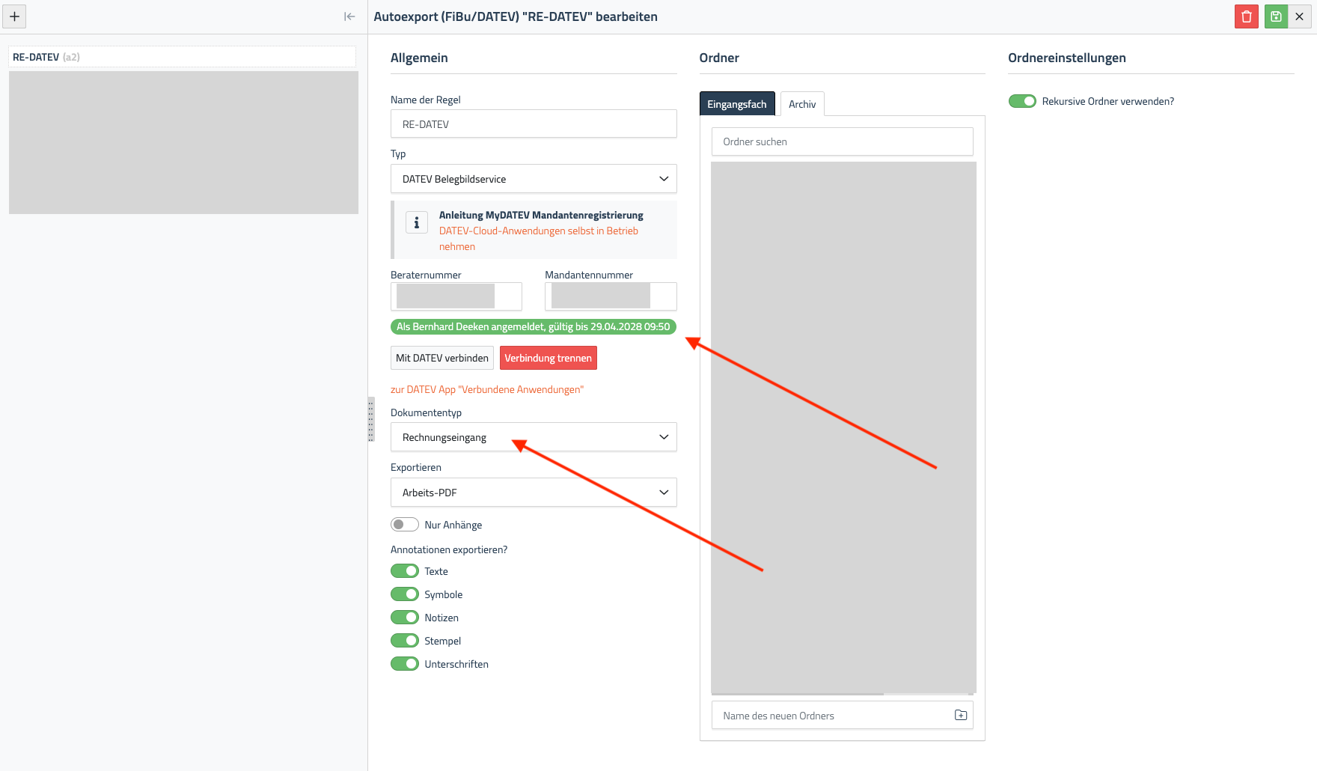Select the RE-DATEV rule in the list
Viewport: 1317px width, 771px height.
click(182, 57)
